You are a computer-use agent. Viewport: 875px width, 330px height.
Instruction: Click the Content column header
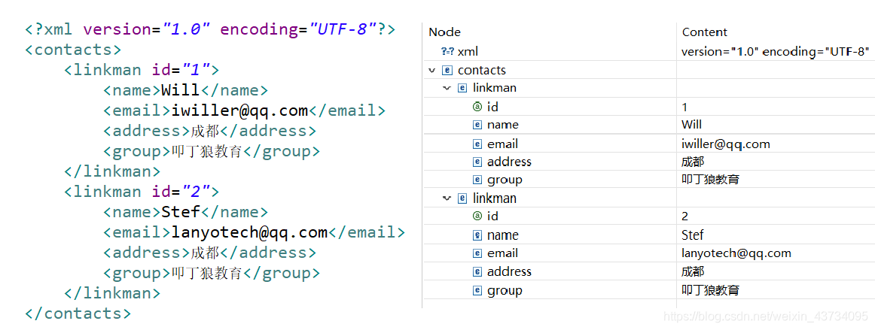tap(704, 32)
